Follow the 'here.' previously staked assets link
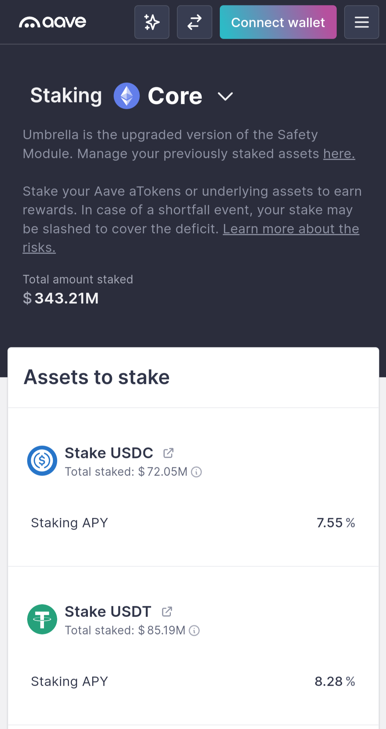The height and width of the screenshot is (729, 386). click(339, 154)
